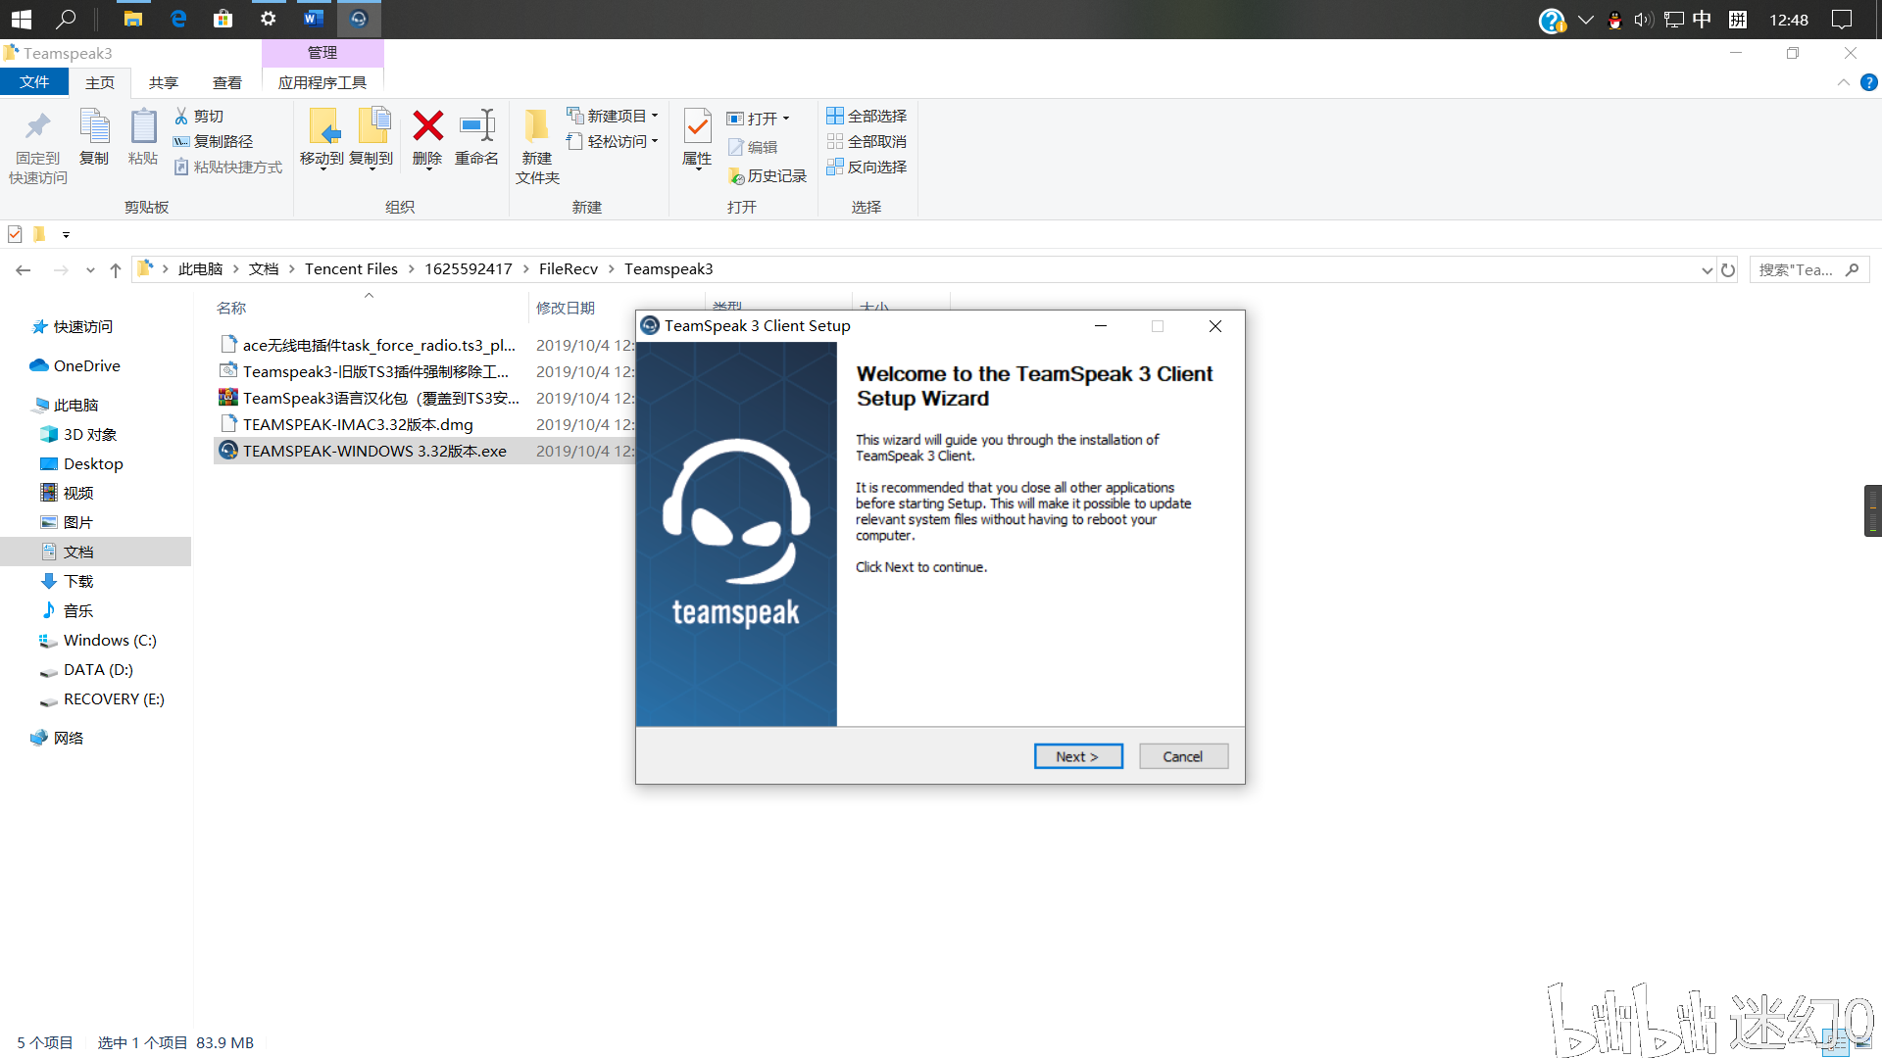Screen dimensions: 1882x1058
Task: Open Word from the taskbar
Action: pos(313,19)
